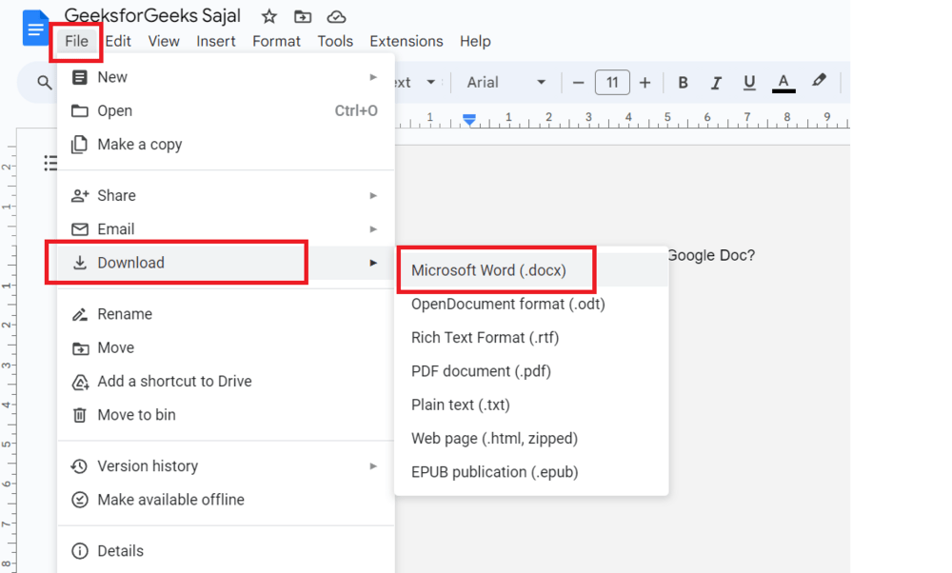
Task: Download as Web page (.html, zipped)
Action: 531,438
